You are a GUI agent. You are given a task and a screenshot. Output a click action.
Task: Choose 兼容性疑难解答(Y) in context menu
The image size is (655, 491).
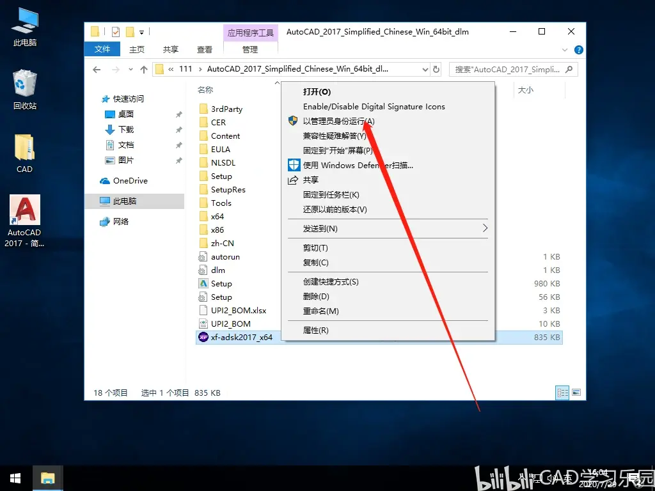click(x=335, y=136)
